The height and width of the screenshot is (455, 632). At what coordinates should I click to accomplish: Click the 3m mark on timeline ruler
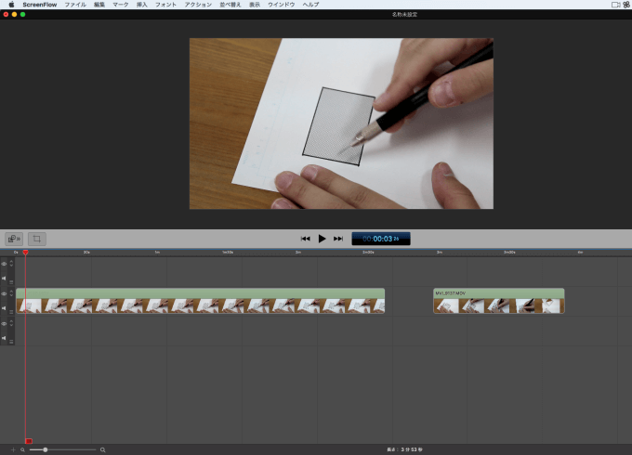[440, 252]
